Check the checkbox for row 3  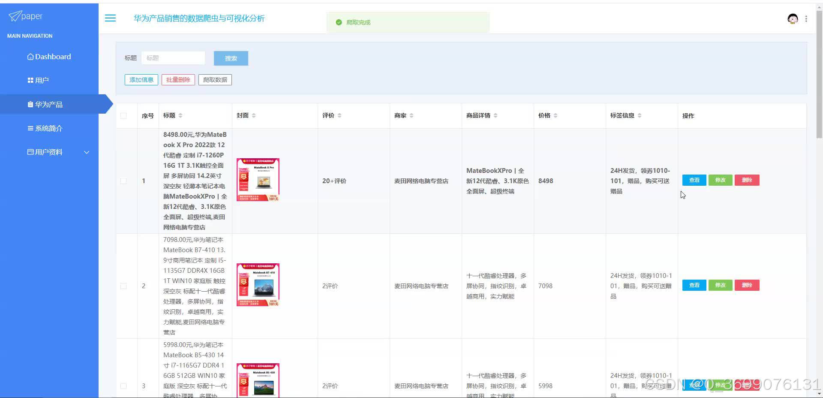tap(123, 386)
